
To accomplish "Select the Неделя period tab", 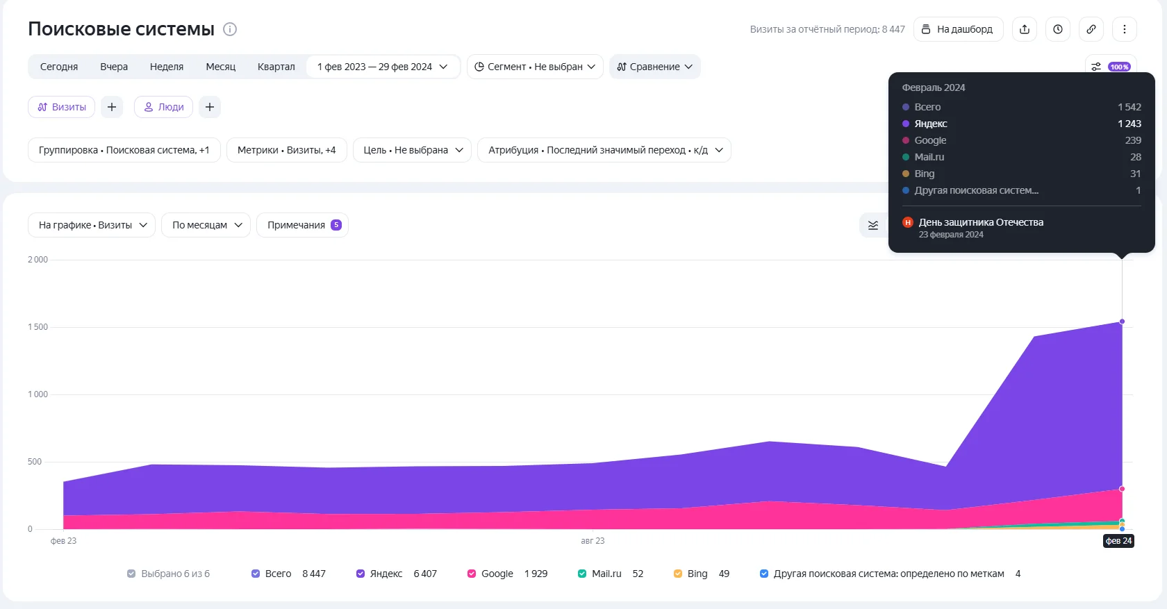I will [167, 67].
